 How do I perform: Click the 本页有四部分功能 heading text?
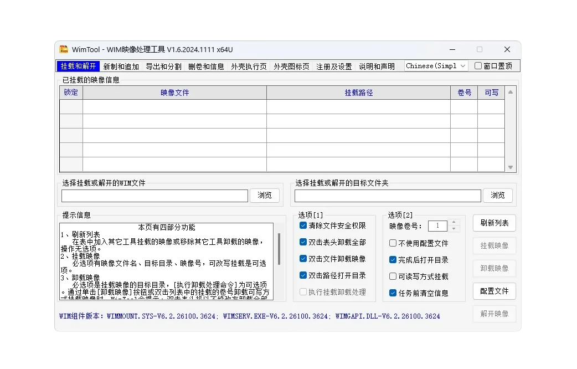click(x=166, y=227)
